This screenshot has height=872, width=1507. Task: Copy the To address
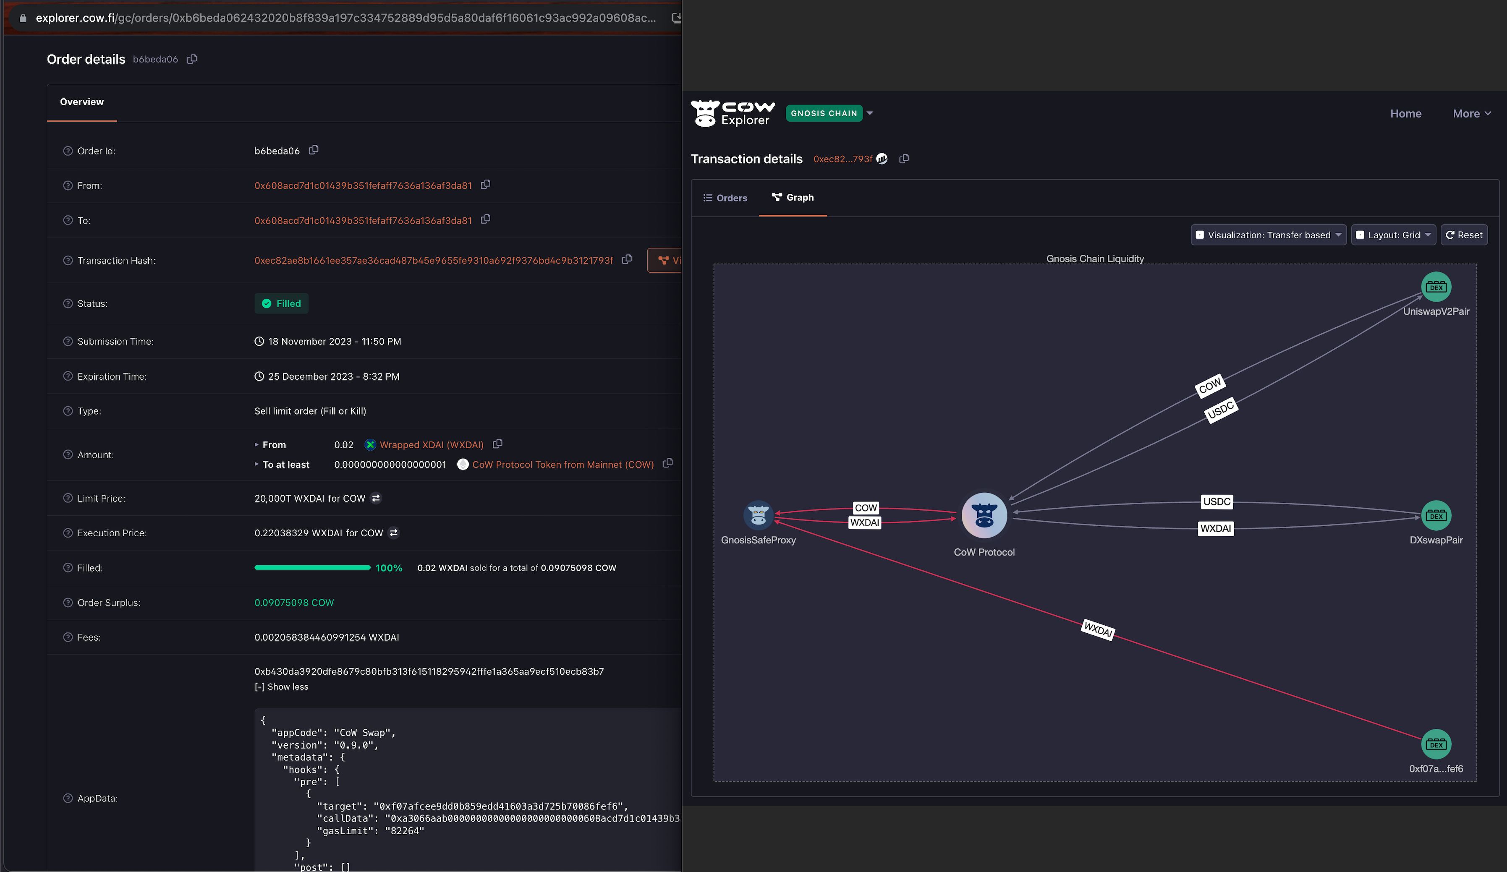pyautogui.click(x=486, y=219)
